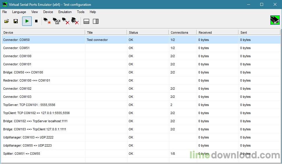The image size is (282, 164).
Task: Click the Create new device icon
Action: [47, 21]
